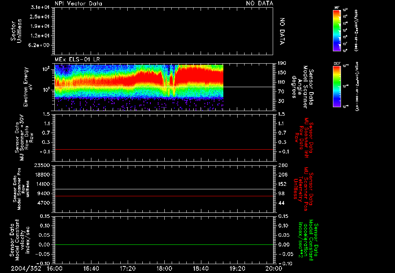Click the white Model Scanner Pos line
Viewport: 395px width, 273px height.
164,189
